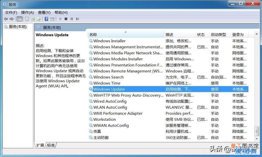
Task: Open the Properties toolbar icon
Action: pyautogui.click(x=27, y=19)
